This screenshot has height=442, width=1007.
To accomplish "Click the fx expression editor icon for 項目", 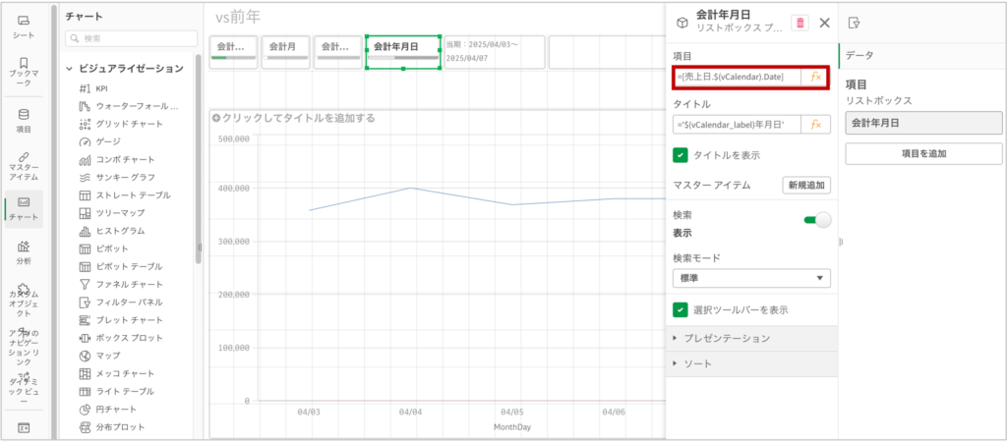I will [815, 77].
